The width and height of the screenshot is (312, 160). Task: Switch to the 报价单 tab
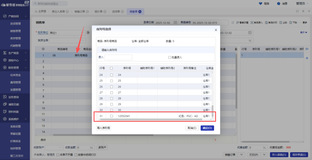pyautogui.click(x=99, y=12)
